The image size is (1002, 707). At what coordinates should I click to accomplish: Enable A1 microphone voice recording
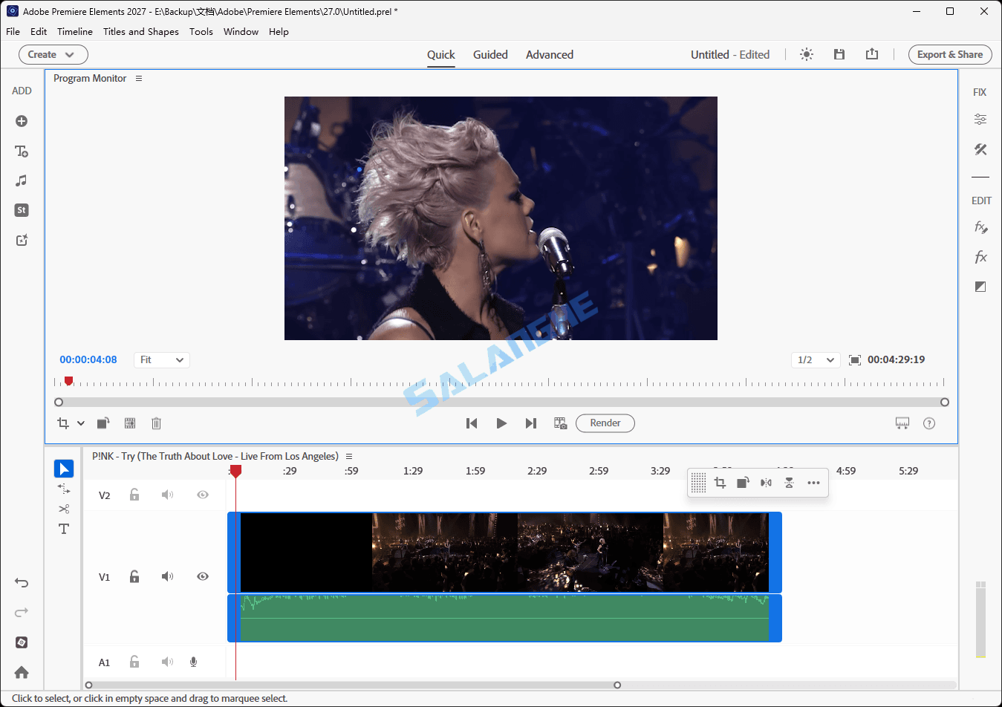193,662
